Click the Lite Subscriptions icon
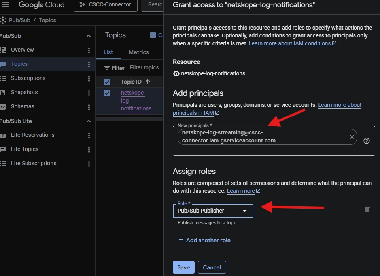 point(3,164)
